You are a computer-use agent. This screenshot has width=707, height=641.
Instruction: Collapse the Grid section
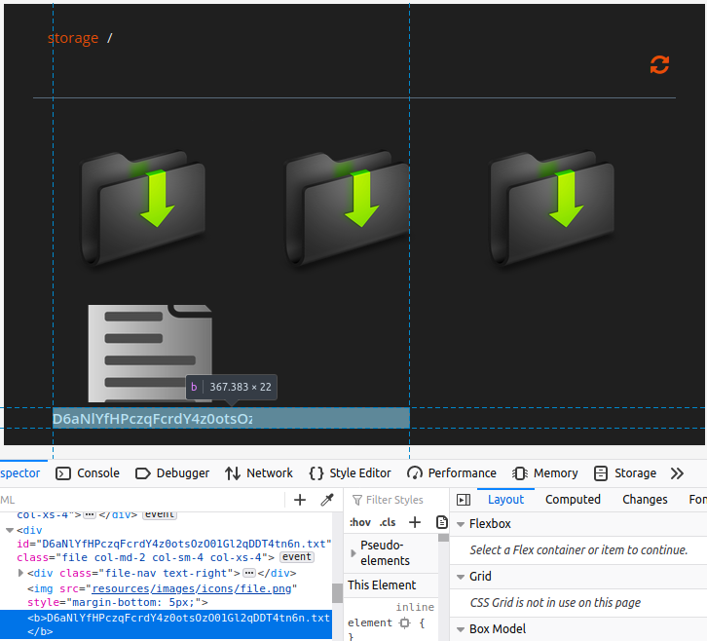tap(461, 577)
